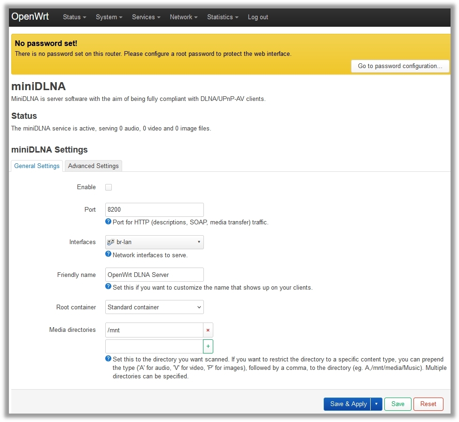Viewport: 459px width, 422px height.
Task: Click the help icon under Friendly name
Action: click(109, 287)
